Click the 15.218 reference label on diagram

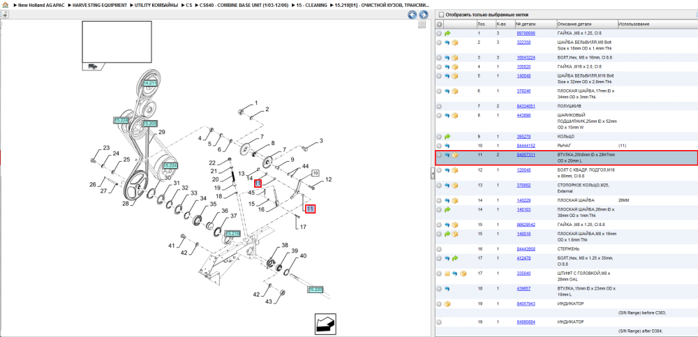point(232,233)
